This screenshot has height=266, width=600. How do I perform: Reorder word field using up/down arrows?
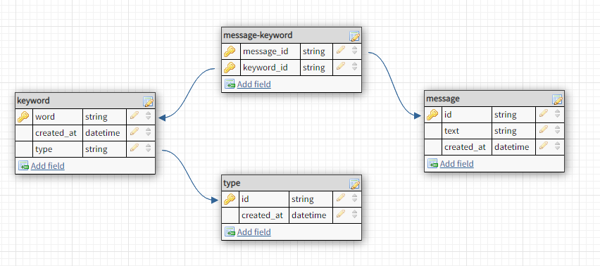[149, 116]
